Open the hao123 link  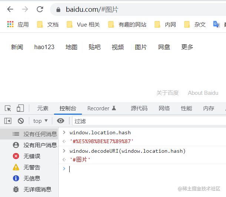[x=44, y=47]
